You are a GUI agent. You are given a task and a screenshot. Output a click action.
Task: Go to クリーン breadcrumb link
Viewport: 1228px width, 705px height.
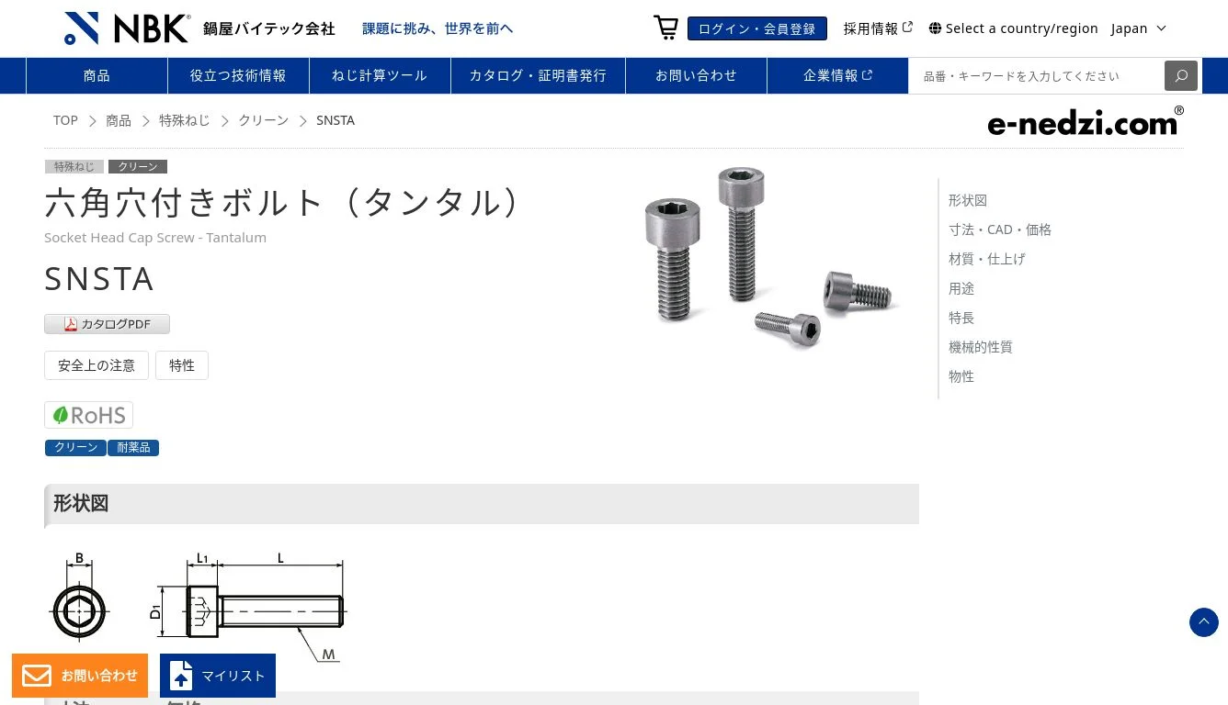coord(264,120)
